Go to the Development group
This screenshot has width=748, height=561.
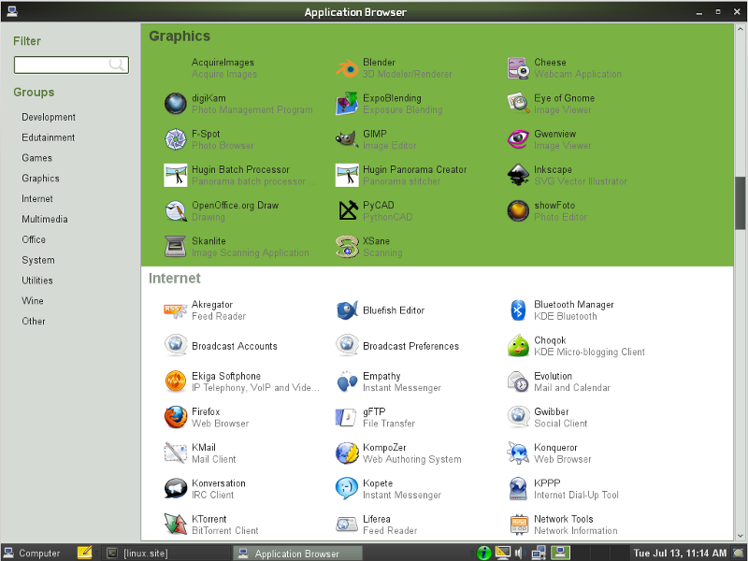click(x=49, y=118)
